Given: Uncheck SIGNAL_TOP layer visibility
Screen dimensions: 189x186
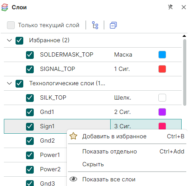Looking at the screenshot, I should [x=30, y=69].
